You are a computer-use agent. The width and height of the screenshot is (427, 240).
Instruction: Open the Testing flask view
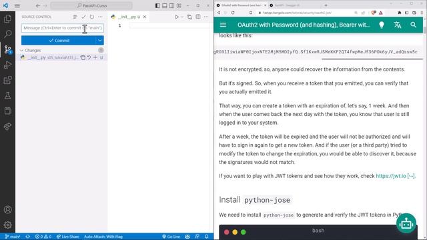[7, 95]
